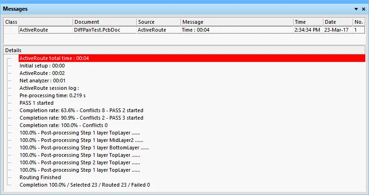Screen dimensions: 369x195
Task: Sort messages by Class column header
Action: pyautogui.click(x=38, y=22)
